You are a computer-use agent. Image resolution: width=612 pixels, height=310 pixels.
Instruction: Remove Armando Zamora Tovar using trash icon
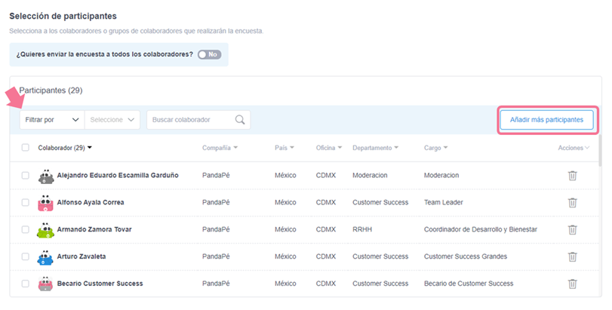pyautogui.click(x=572, y=229)
